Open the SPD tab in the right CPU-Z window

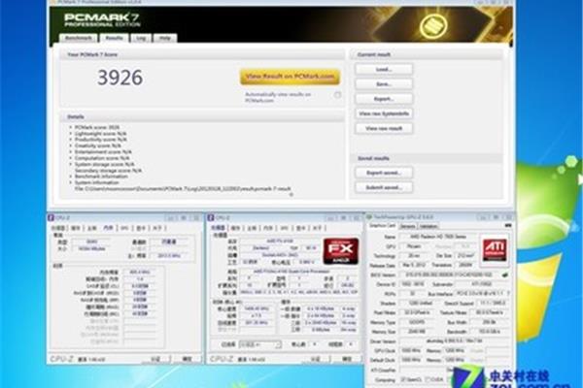(284, 228)
